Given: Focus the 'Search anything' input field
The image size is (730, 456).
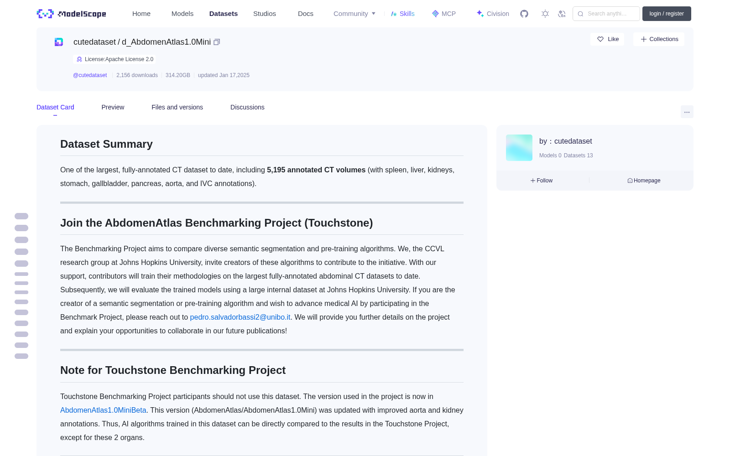Looking at the screenshot, I should [x=606, y=14].
